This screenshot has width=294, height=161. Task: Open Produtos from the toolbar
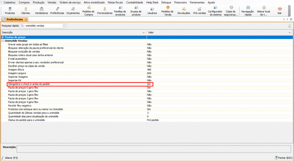10,11
